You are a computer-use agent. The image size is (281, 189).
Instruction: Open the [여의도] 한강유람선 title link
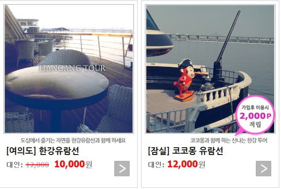click(43, 151)
